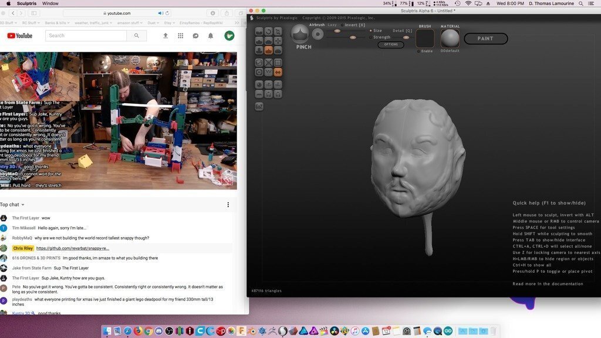Show more bookmarks overflow chevron
The height and width of the screenshot is (338, 601).
[237, 23]
